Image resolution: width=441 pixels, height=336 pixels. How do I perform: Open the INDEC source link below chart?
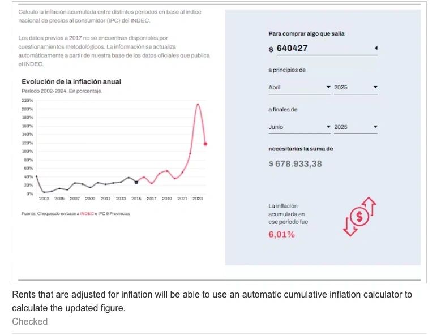pos(87,213)
